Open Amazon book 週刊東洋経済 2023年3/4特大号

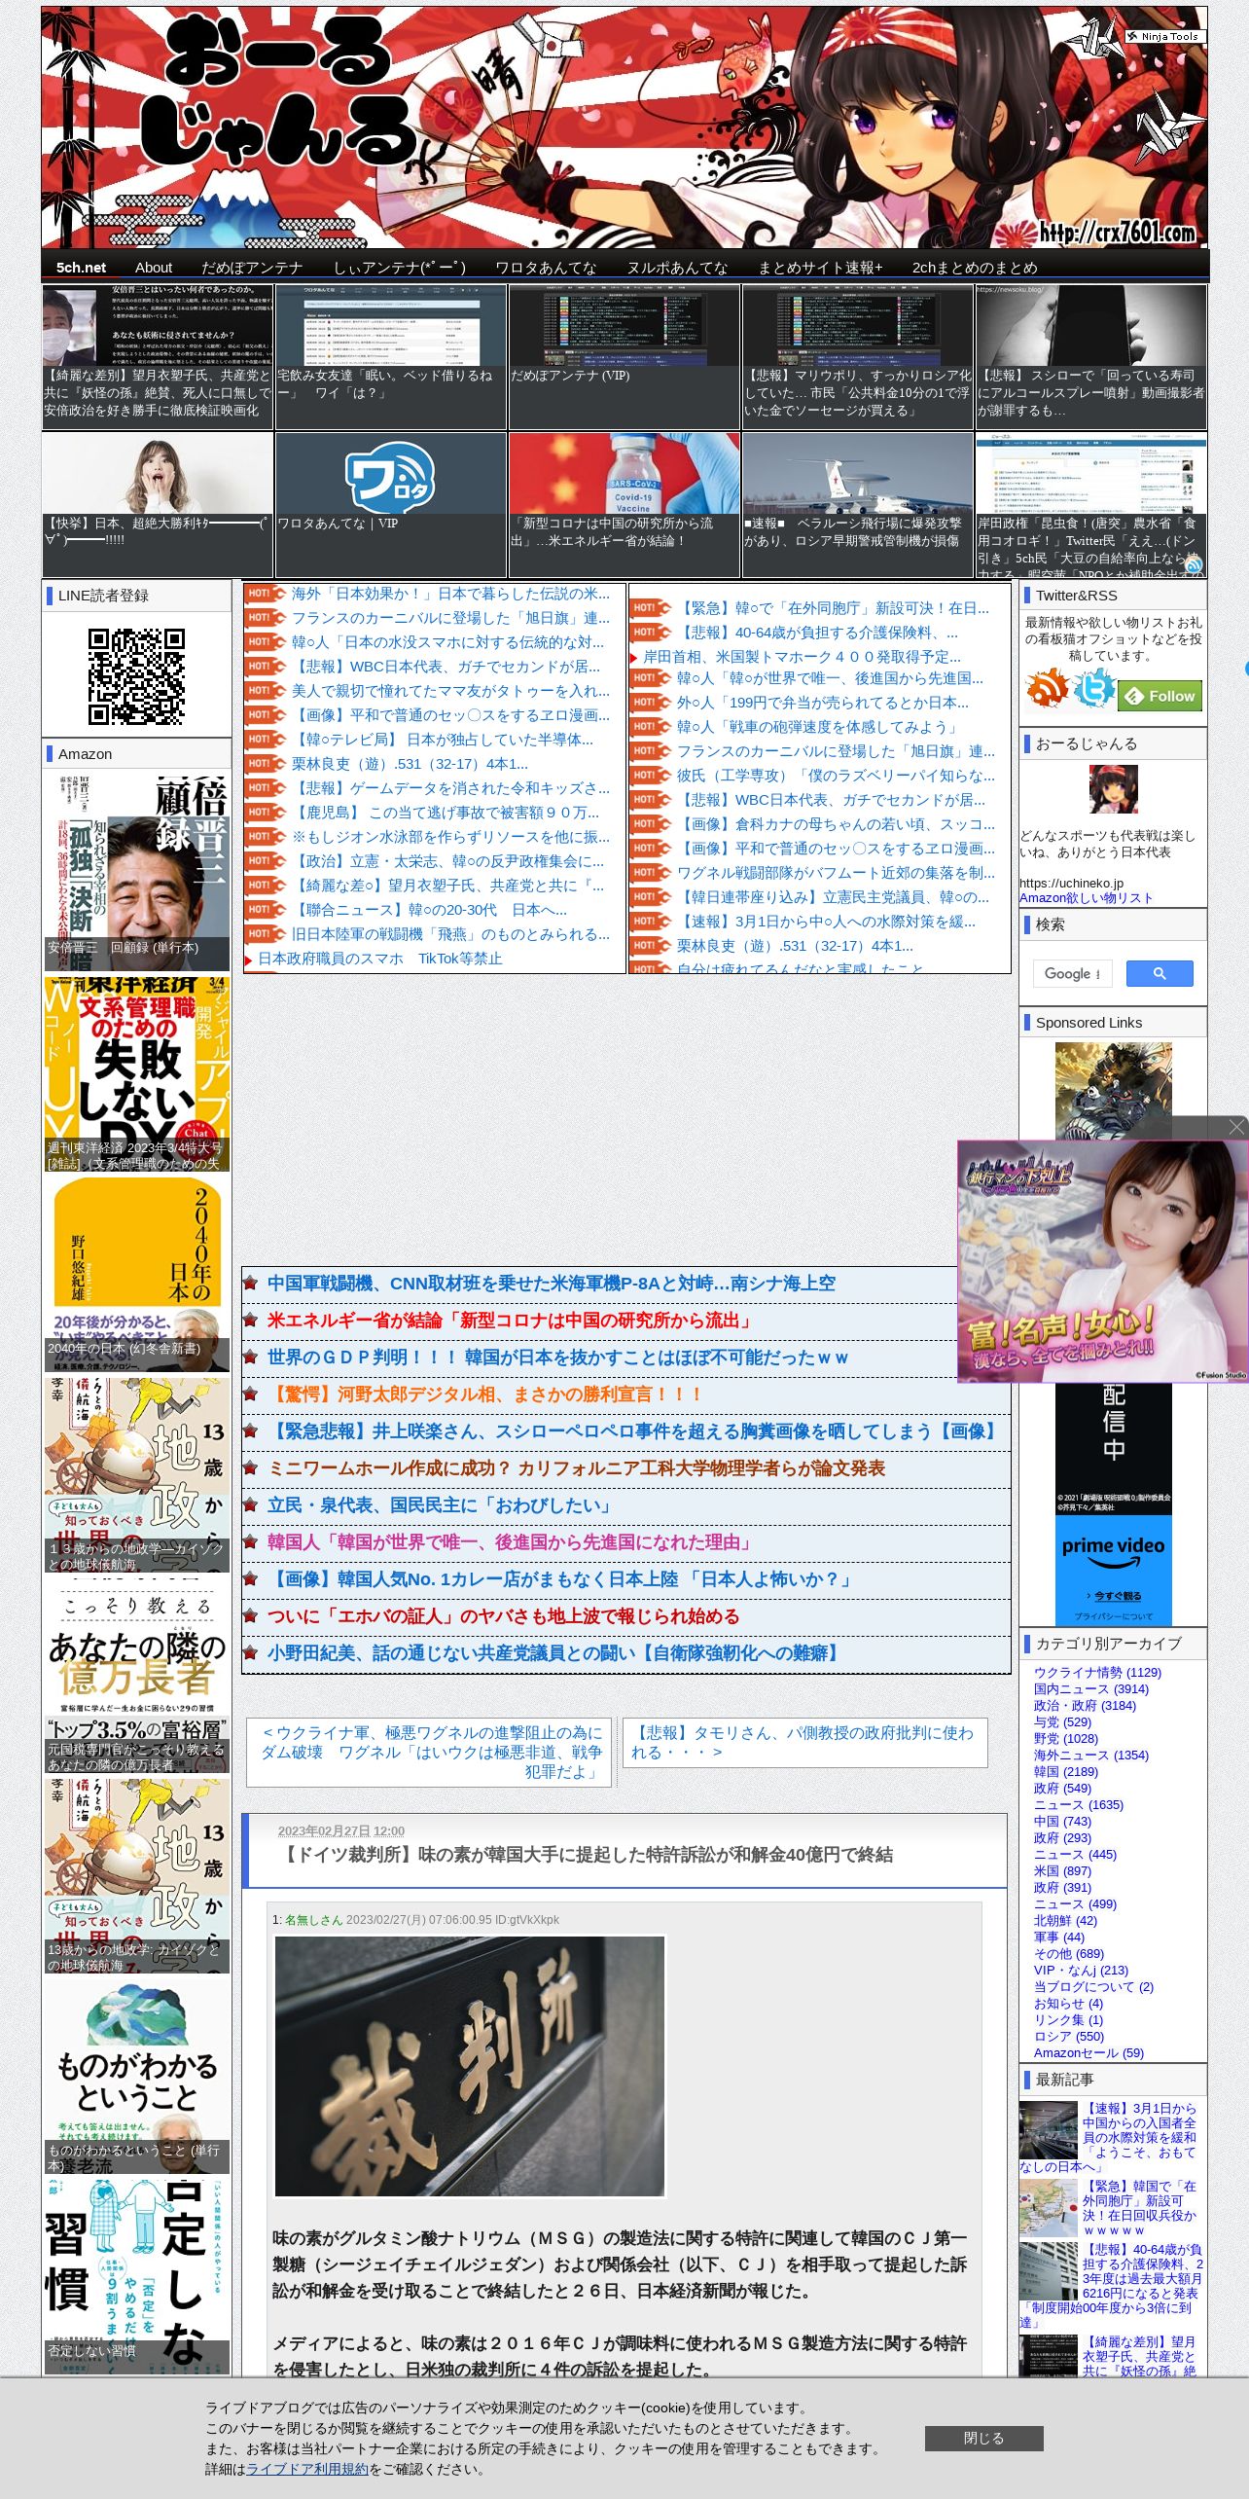click(137, 1073)
